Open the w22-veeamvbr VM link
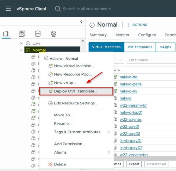Viewport: 176px width, 171px height. [x=133, y=105]
